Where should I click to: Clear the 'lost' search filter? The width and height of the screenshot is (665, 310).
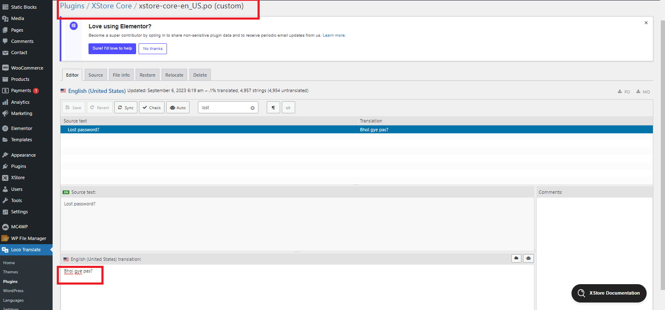coord(253,108)
